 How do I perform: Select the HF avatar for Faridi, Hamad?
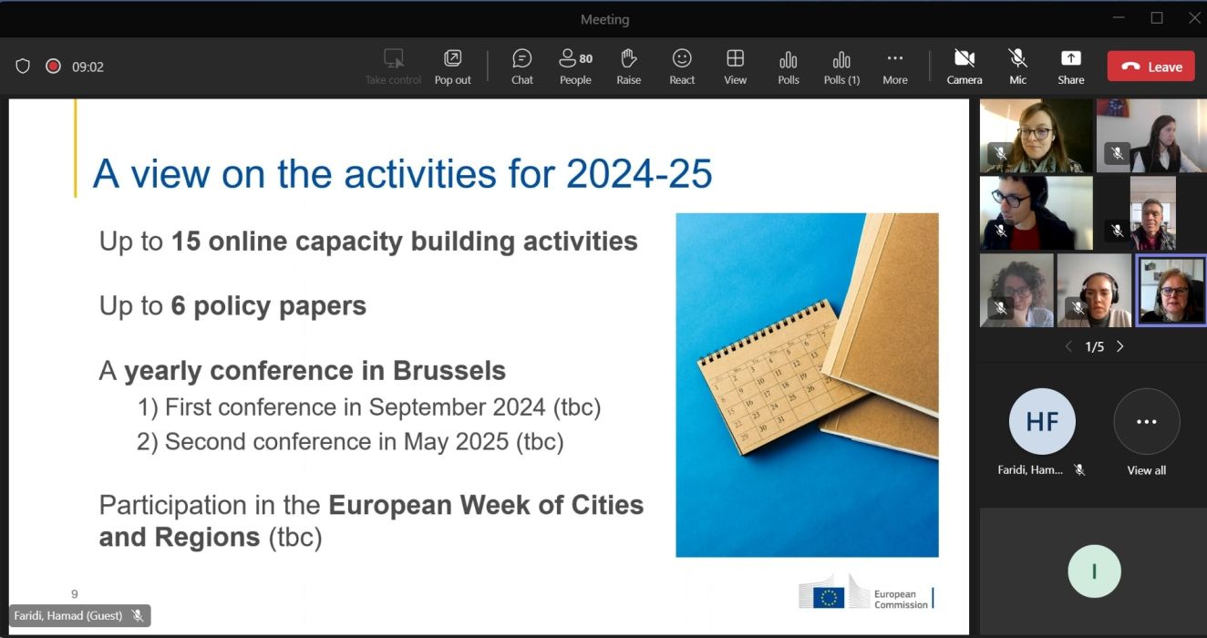click(x=1041, y=422)
